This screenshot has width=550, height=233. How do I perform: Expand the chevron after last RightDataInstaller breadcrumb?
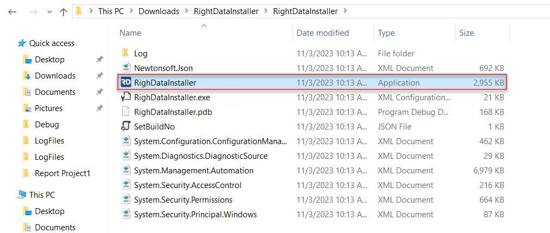(345, 11)
